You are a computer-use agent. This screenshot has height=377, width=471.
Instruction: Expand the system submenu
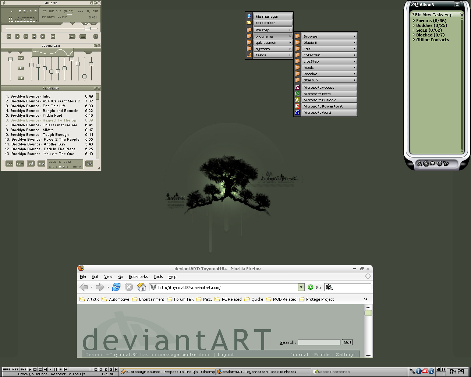click(x=273, y=49)
